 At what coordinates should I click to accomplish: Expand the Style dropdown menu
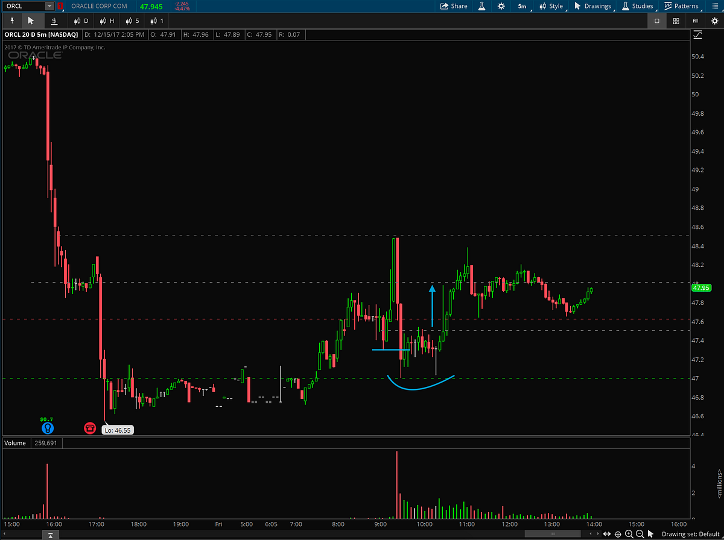[551, 6]
